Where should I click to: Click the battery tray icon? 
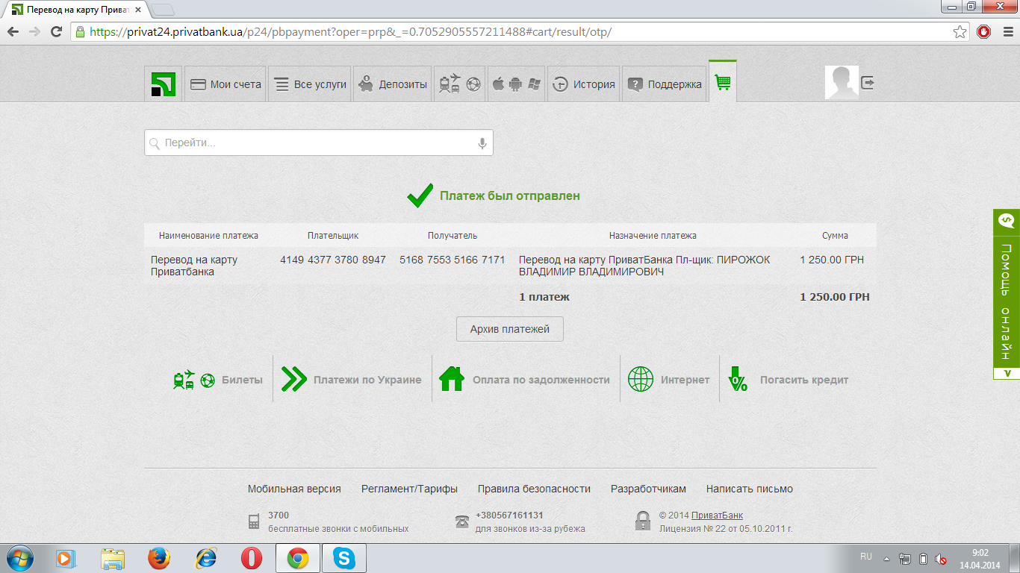(923, 559)
